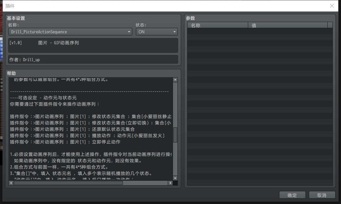This screenshot has width=341, height=204.
Task: Click the description text 图片 - GIF动画序列
Action: click(59, 43)
